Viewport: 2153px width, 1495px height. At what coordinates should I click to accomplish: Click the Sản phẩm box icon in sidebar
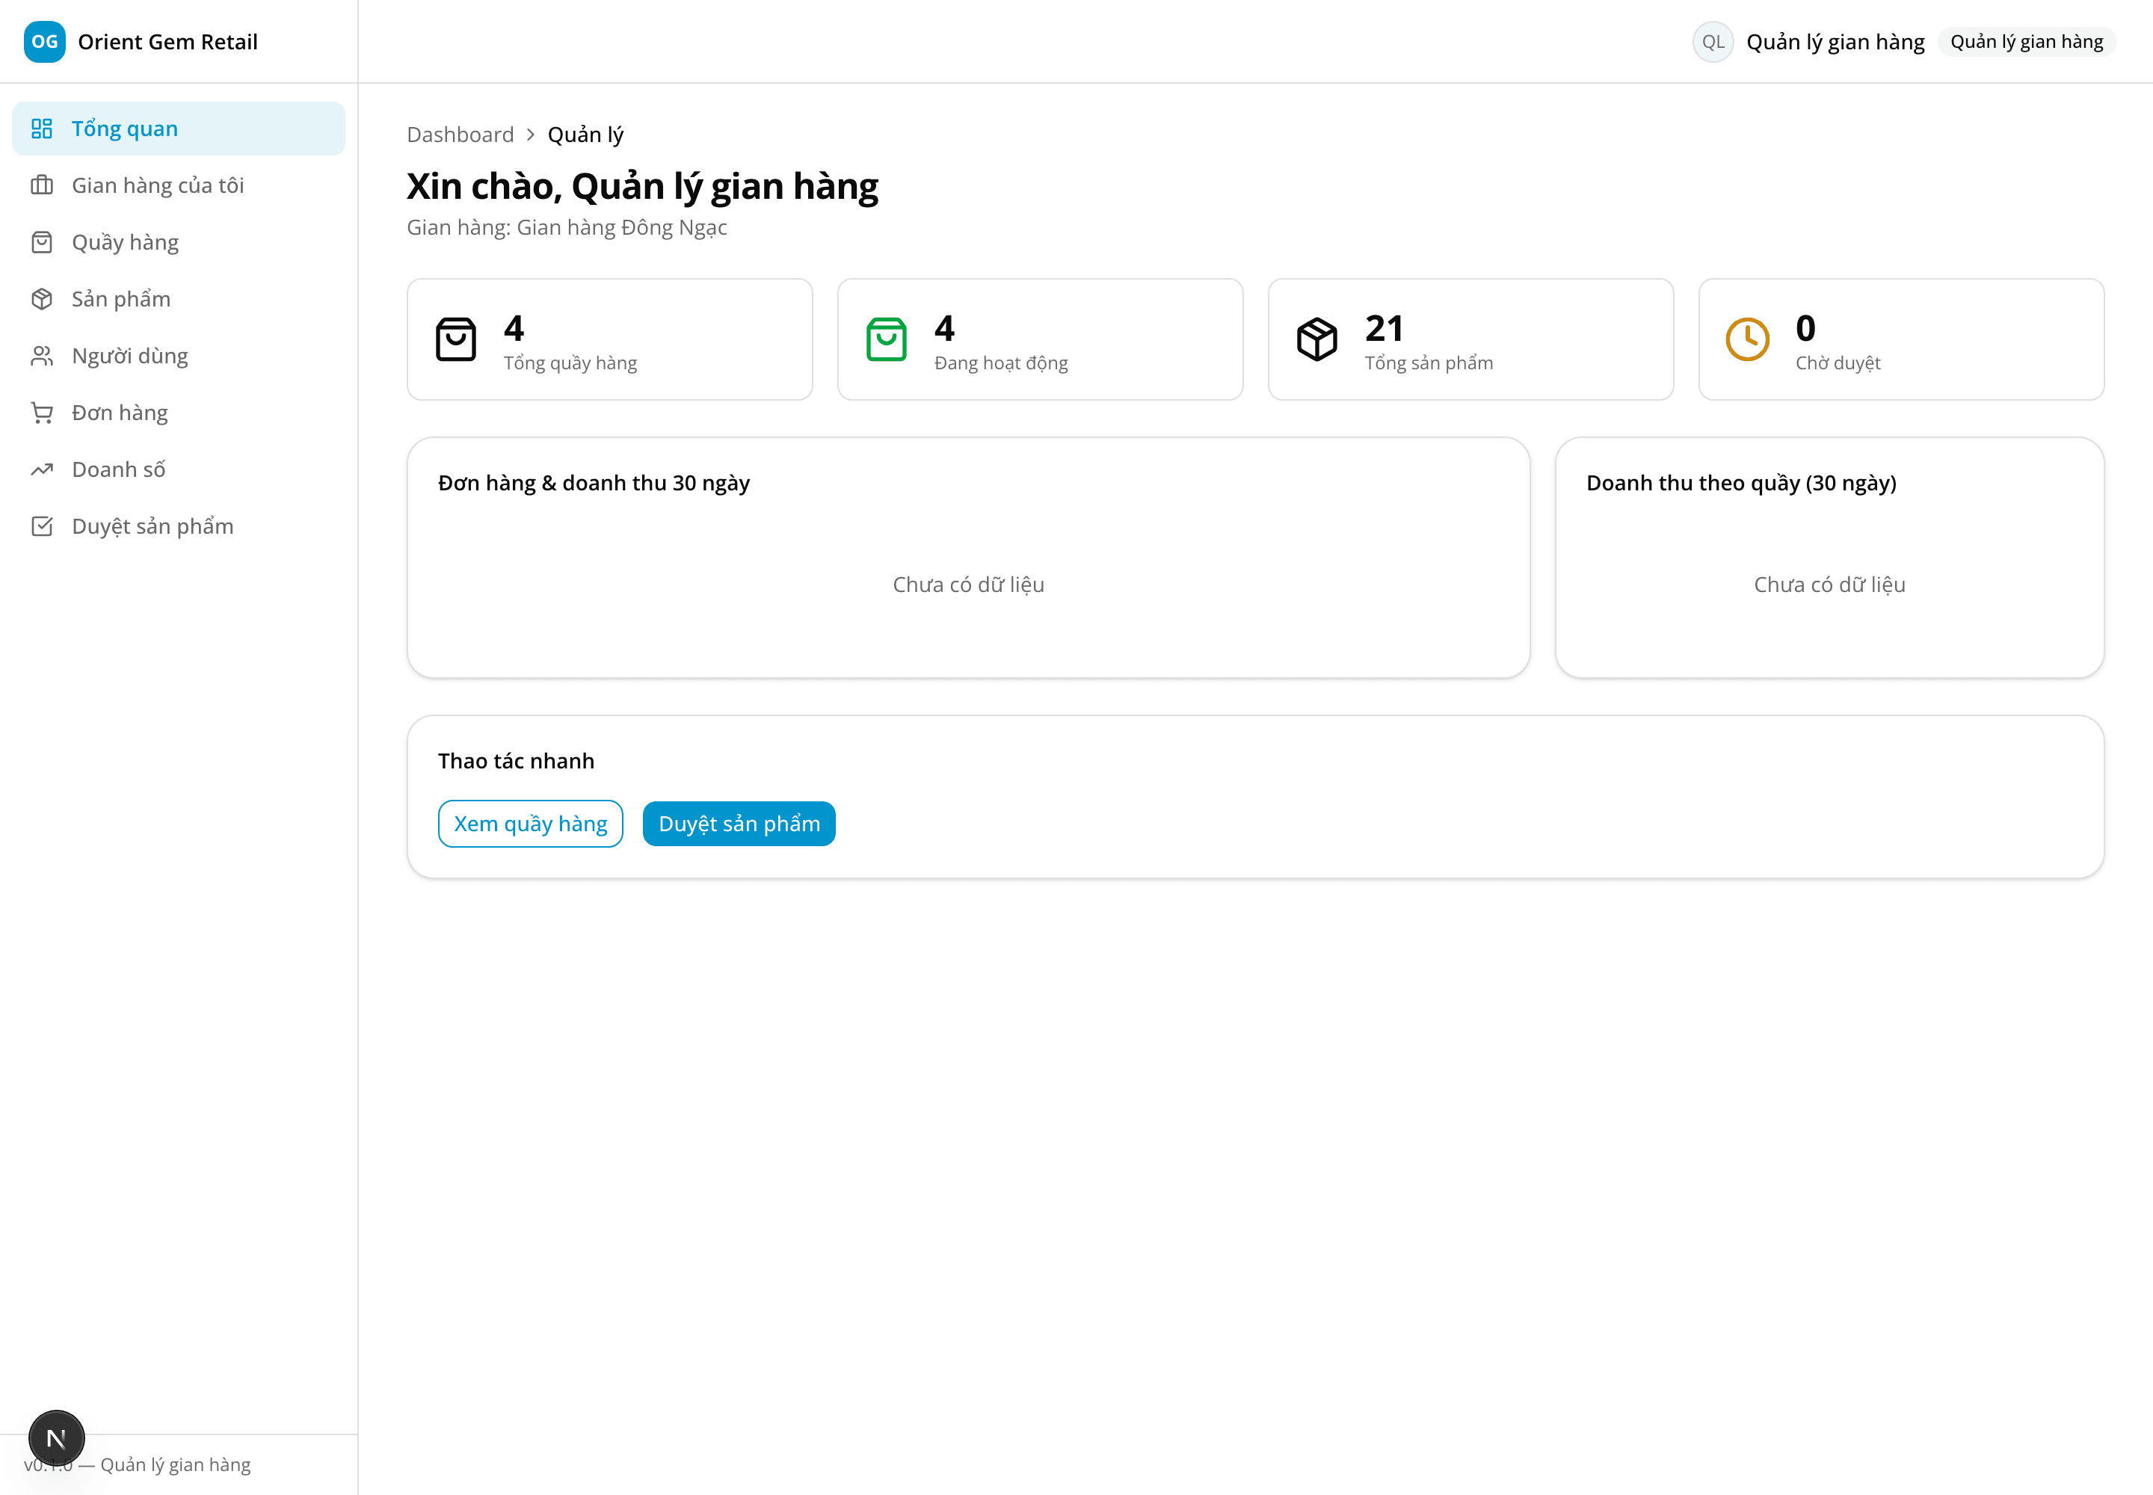tap(41, 299)
